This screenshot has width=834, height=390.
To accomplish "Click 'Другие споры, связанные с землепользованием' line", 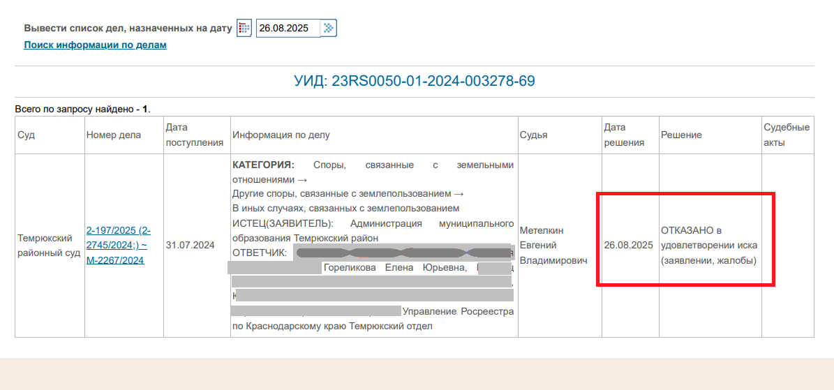I will click(x=348, y=194).
